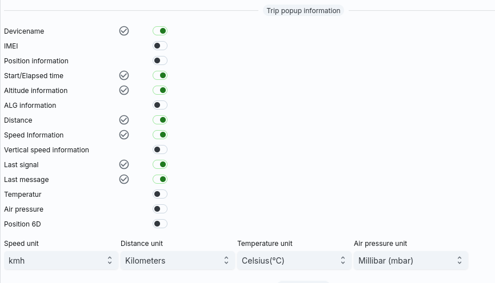Open the Distance unit Kilometers dropdown
Viewport: 495px width, 283px height.
(178, 261)
